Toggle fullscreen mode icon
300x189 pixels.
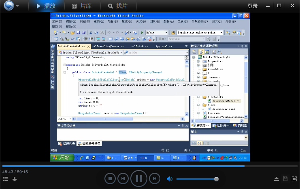294,179
